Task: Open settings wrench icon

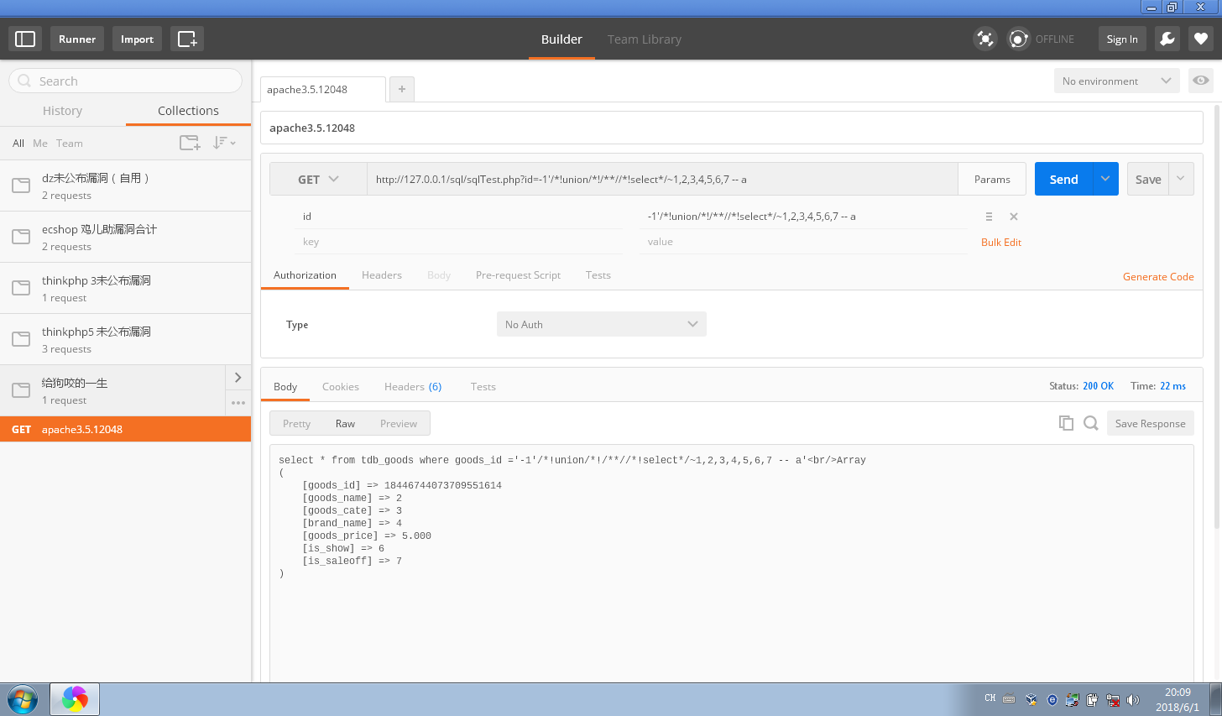Action: 1167,39
